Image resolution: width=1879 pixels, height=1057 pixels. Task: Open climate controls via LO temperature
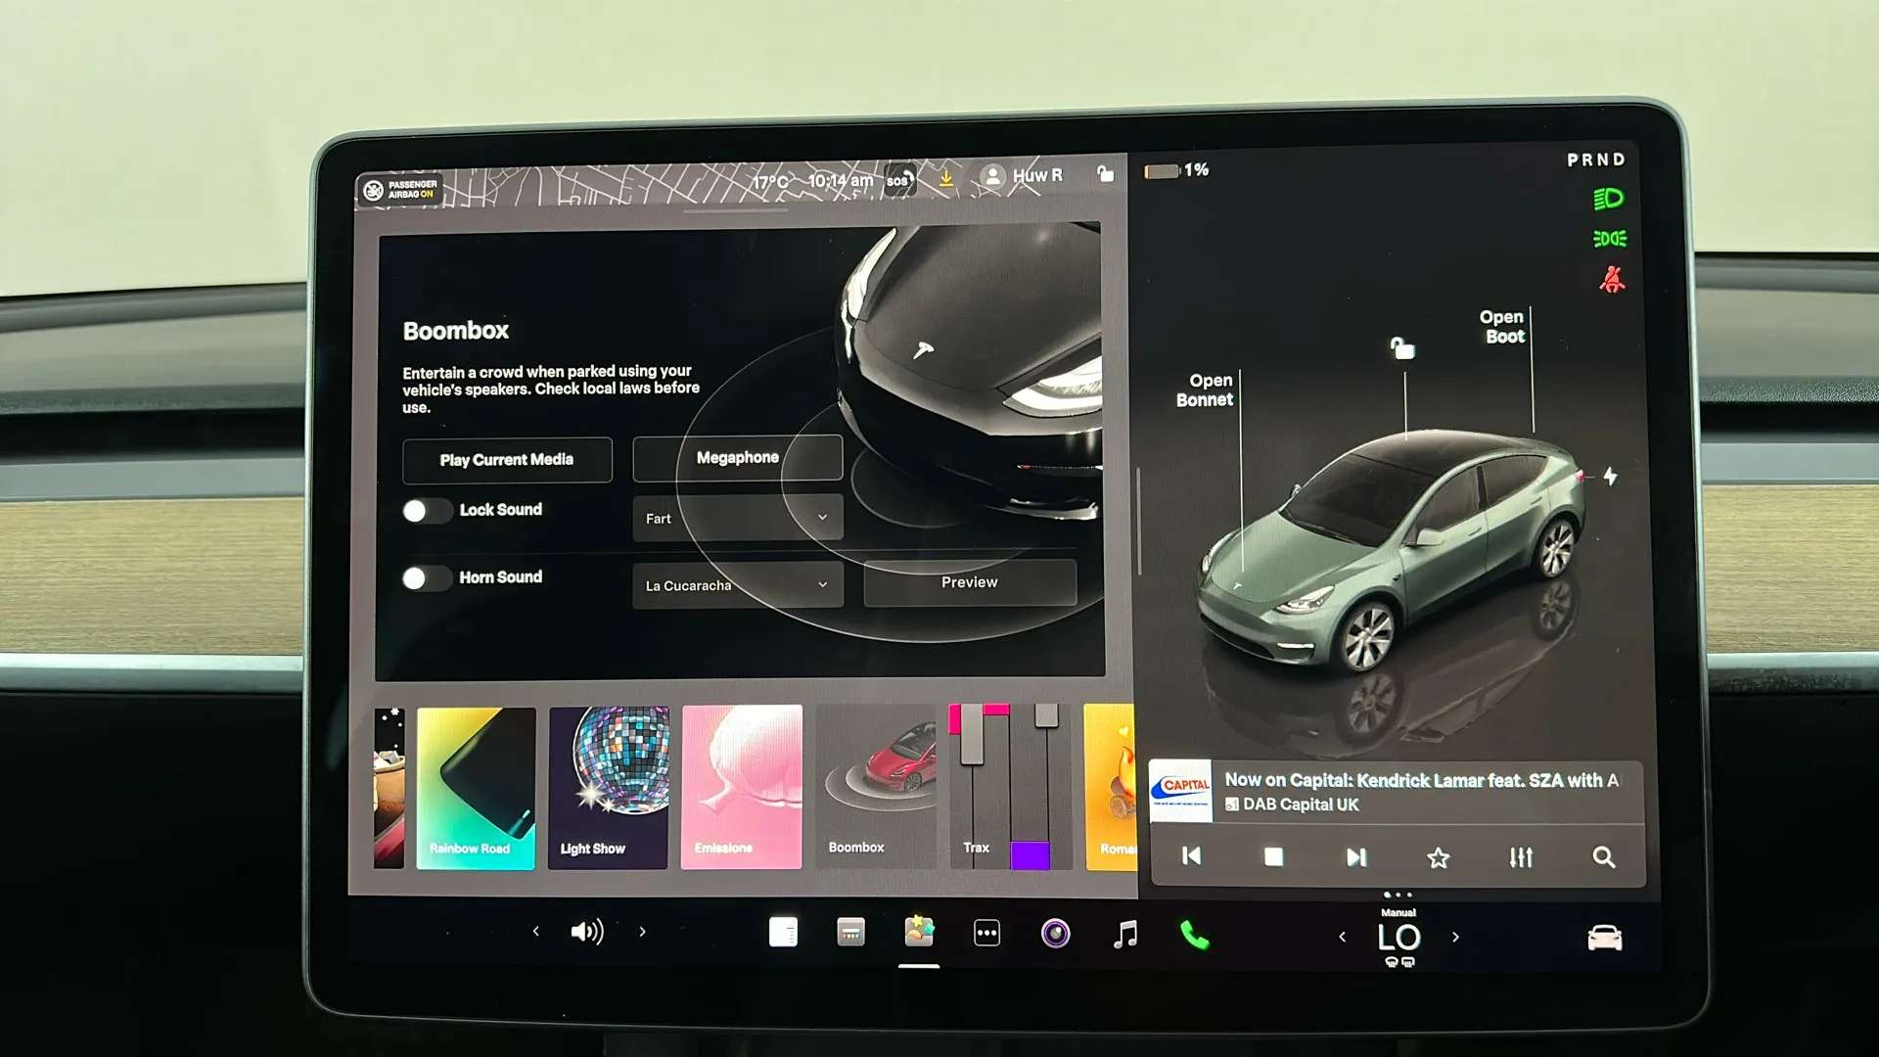[x=1398, y=938]
